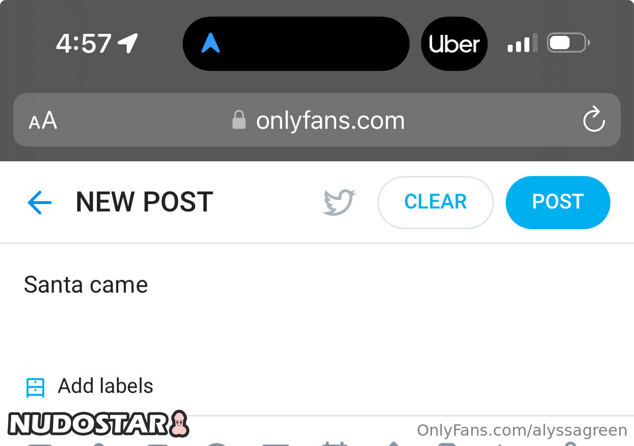Go back using the blue arrow
This screenshot has width=634, height=446.
pos(39,203)
